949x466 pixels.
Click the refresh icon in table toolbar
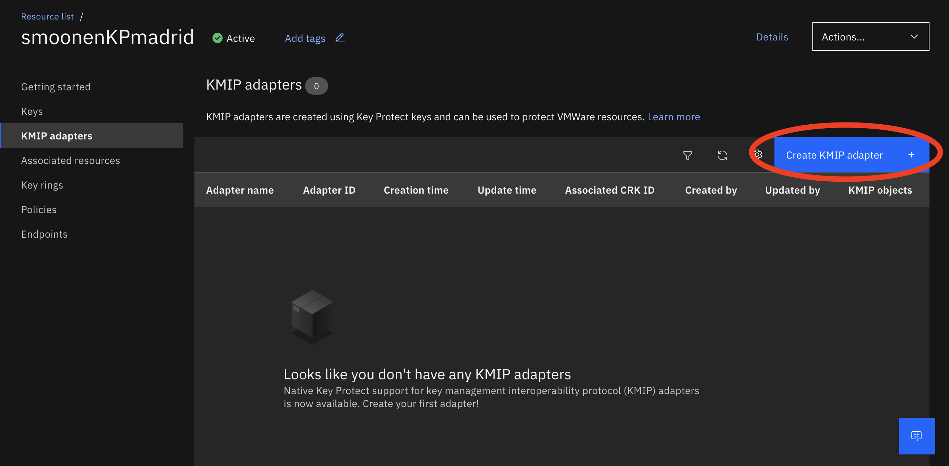(x=722, y=155)
